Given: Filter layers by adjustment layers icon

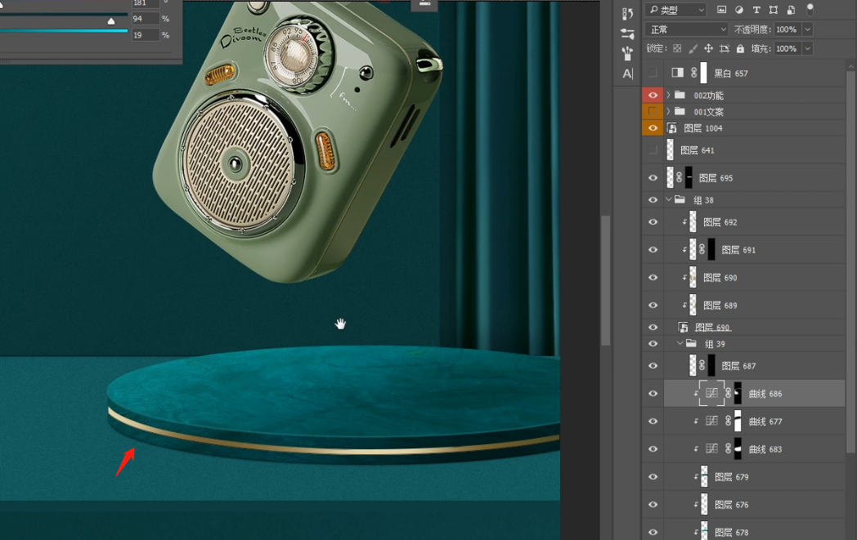Looking at the screenshot, I should coord(739,10).
